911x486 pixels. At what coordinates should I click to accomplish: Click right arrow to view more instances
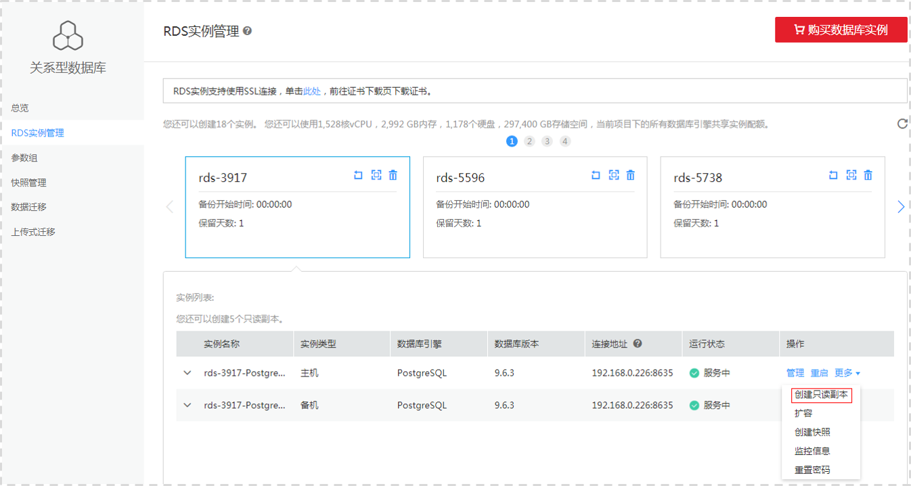click(901, 207)
